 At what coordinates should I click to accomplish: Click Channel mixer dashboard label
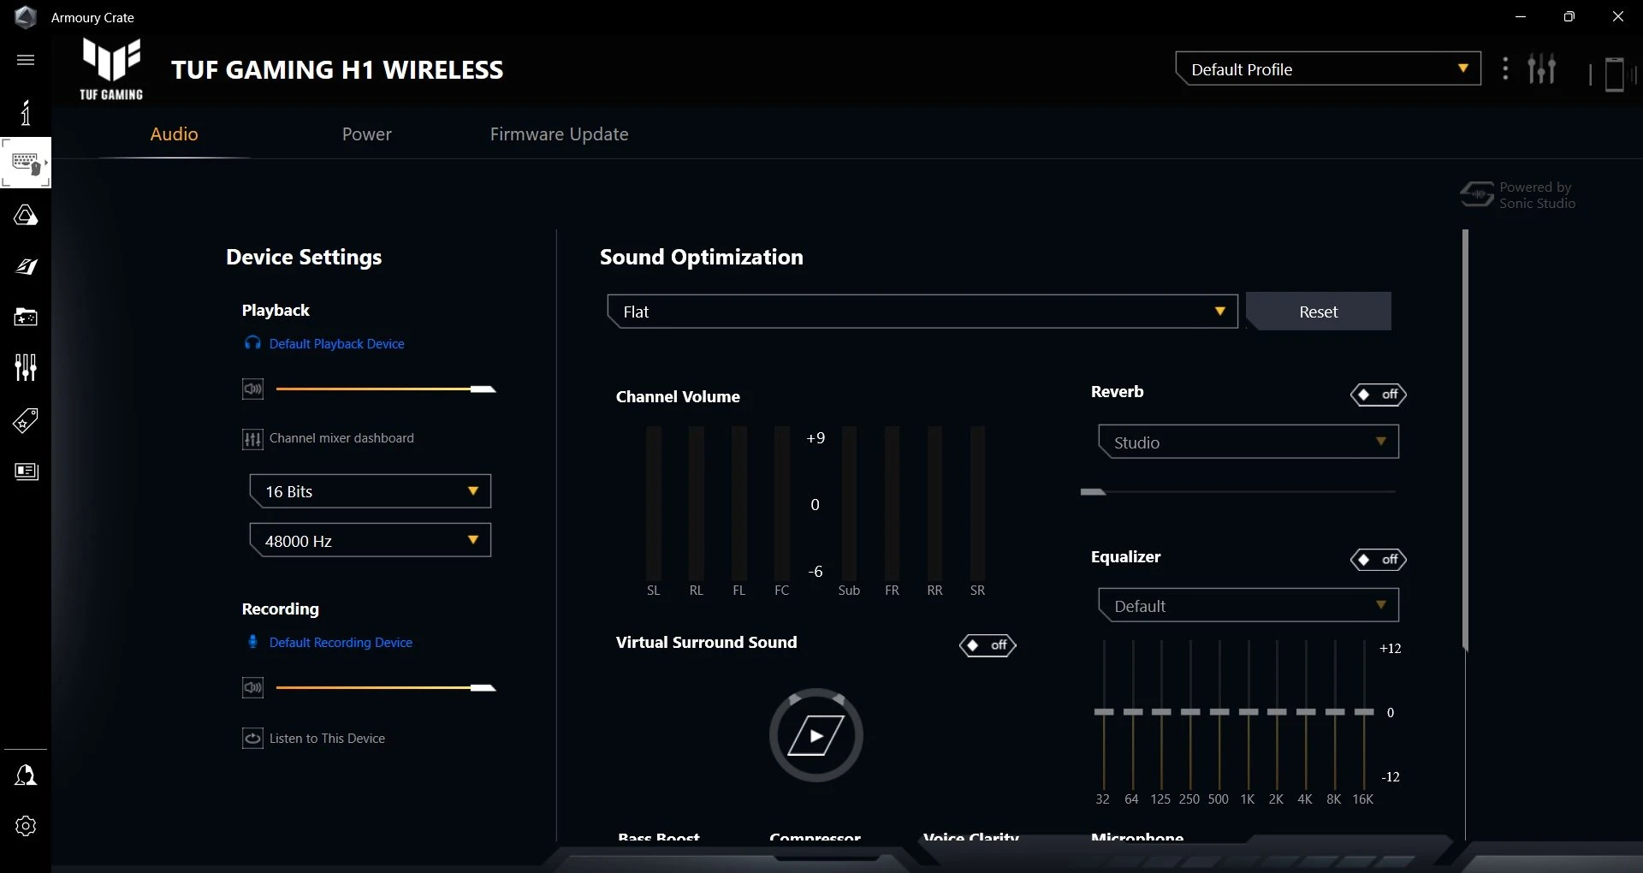341,438
